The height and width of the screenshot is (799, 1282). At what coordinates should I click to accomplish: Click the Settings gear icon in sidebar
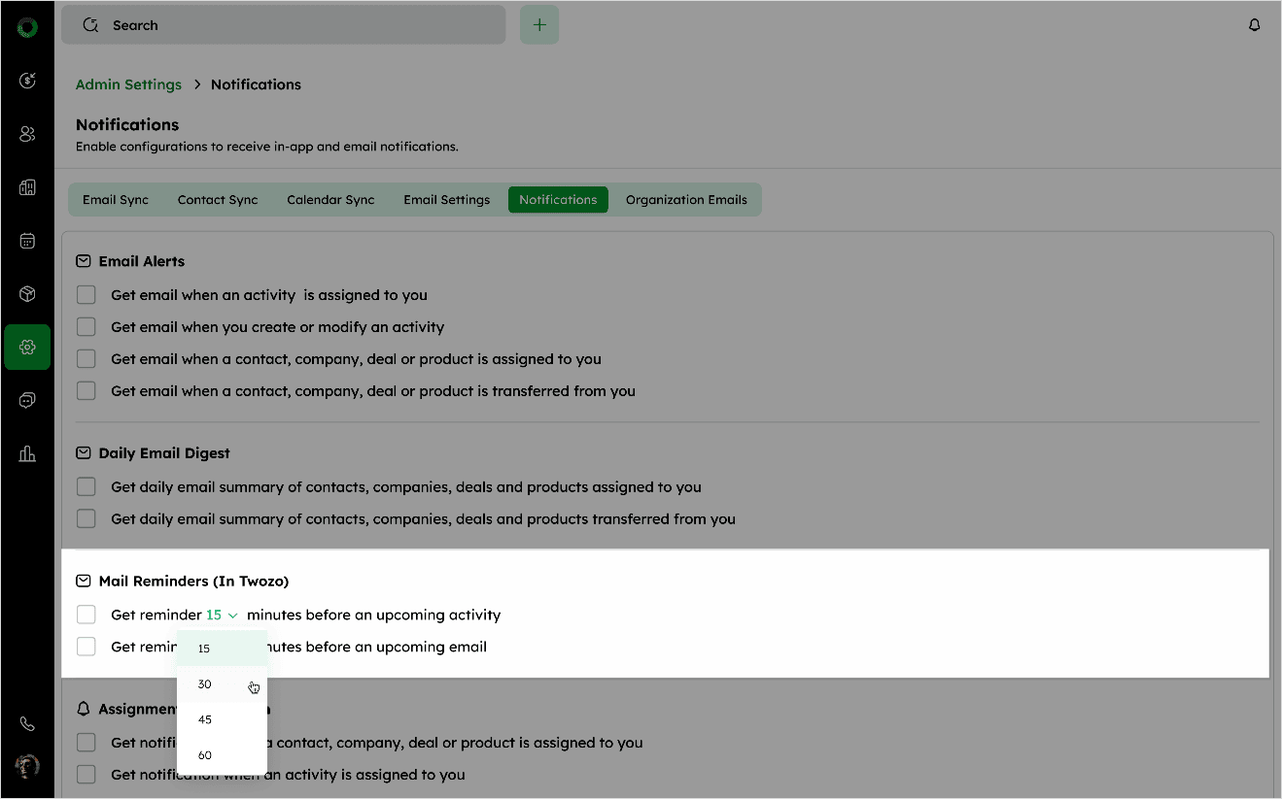(27, 348)
